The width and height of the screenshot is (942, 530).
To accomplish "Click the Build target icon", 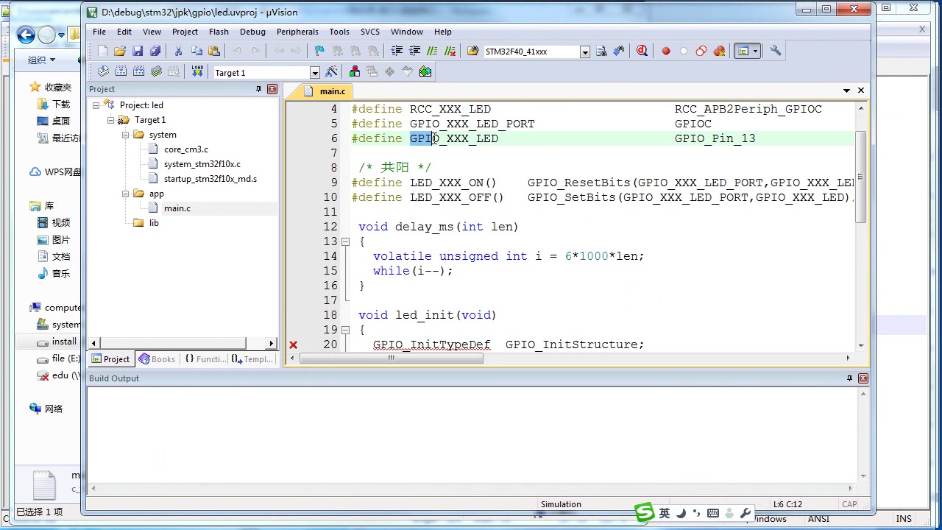I will pos(121,71).
